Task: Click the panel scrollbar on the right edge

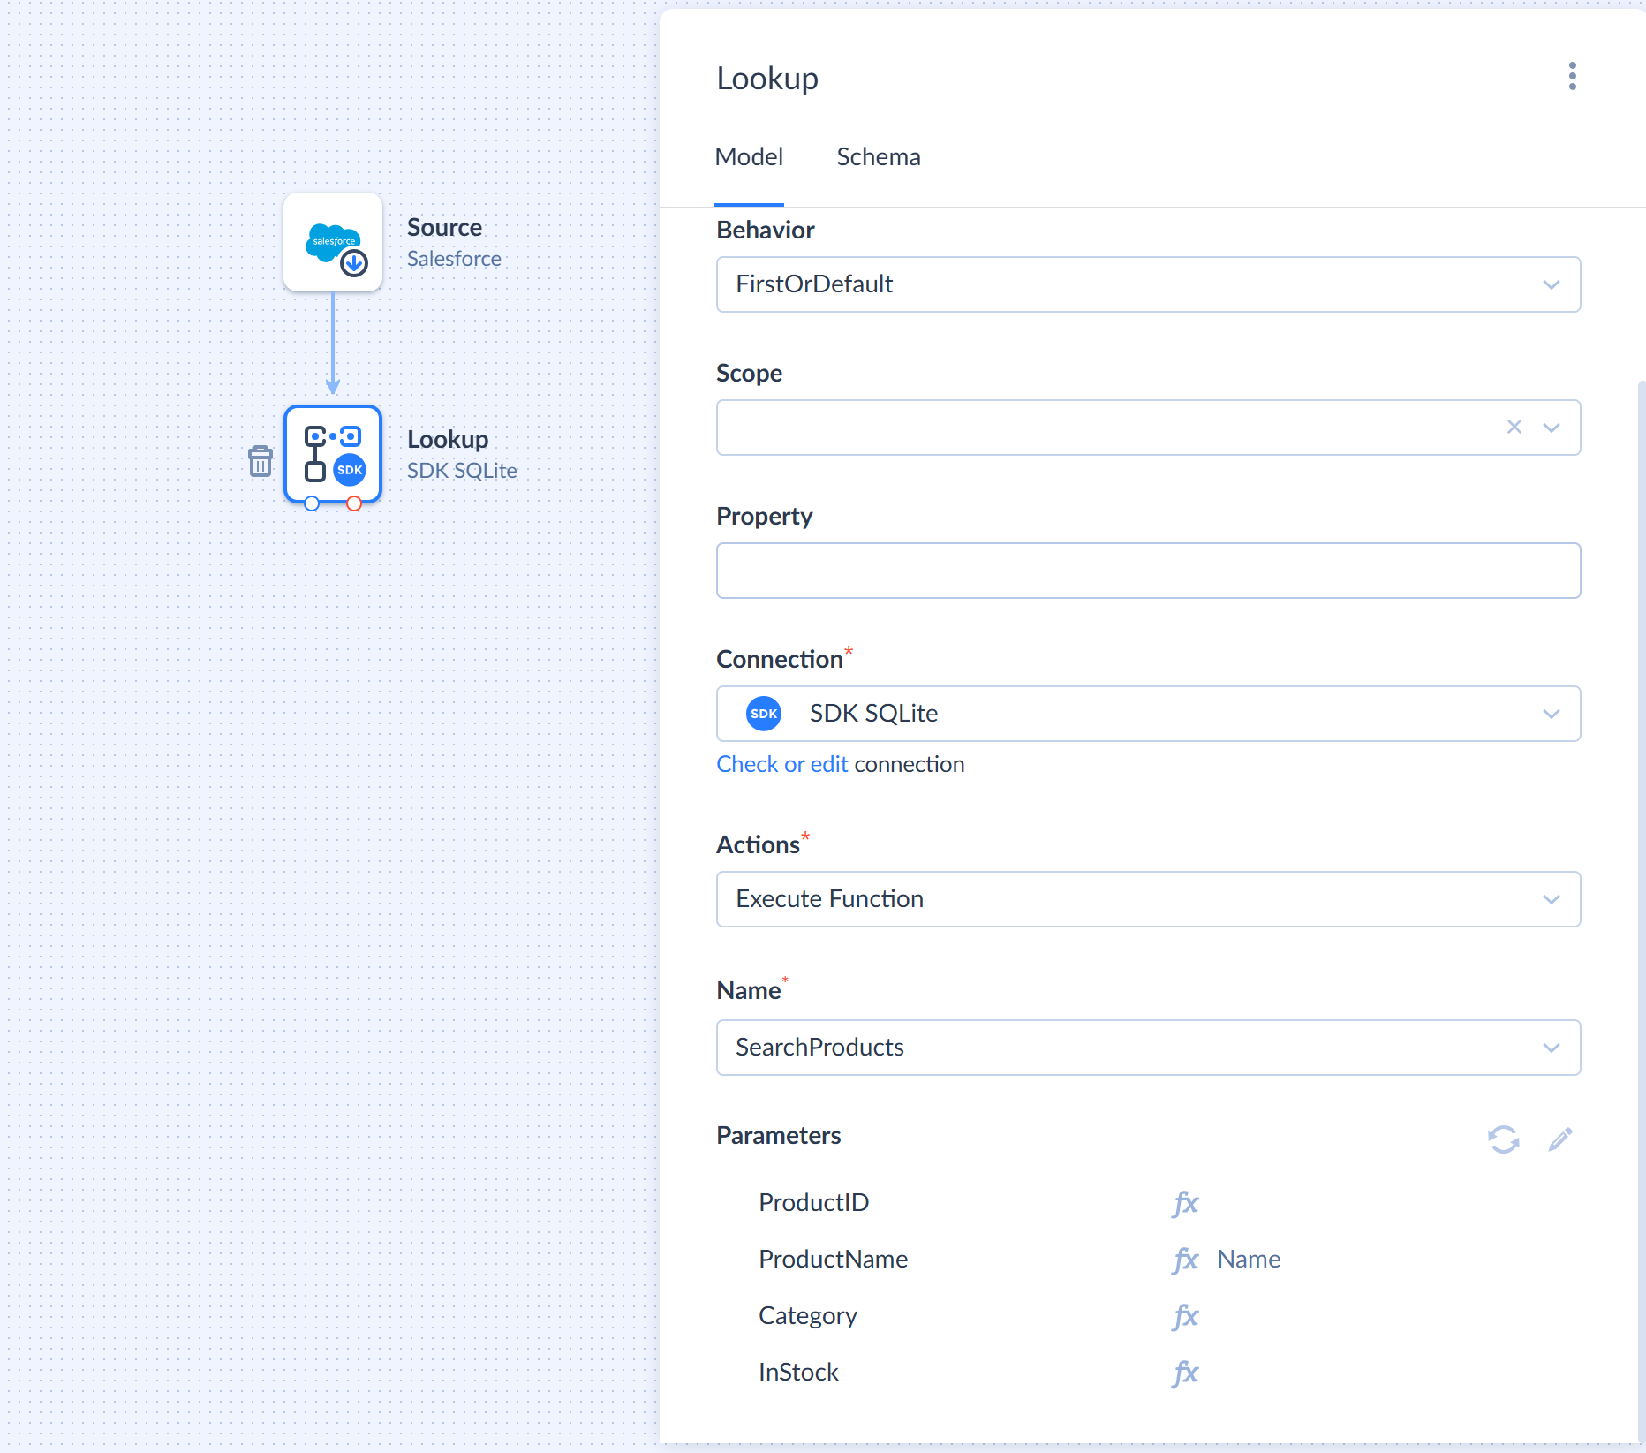Action: pyautogui.click(x=1641, y=910)
